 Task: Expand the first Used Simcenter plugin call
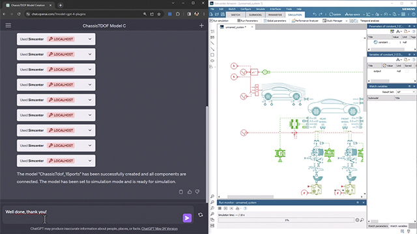tap(90, 39)
